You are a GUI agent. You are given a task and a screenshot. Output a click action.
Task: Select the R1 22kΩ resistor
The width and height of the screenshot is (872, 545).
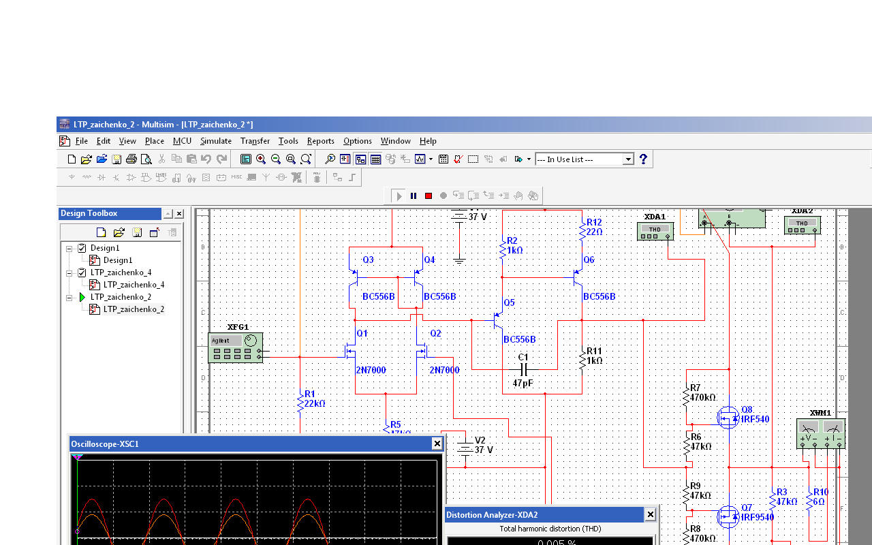pos(300,403)
